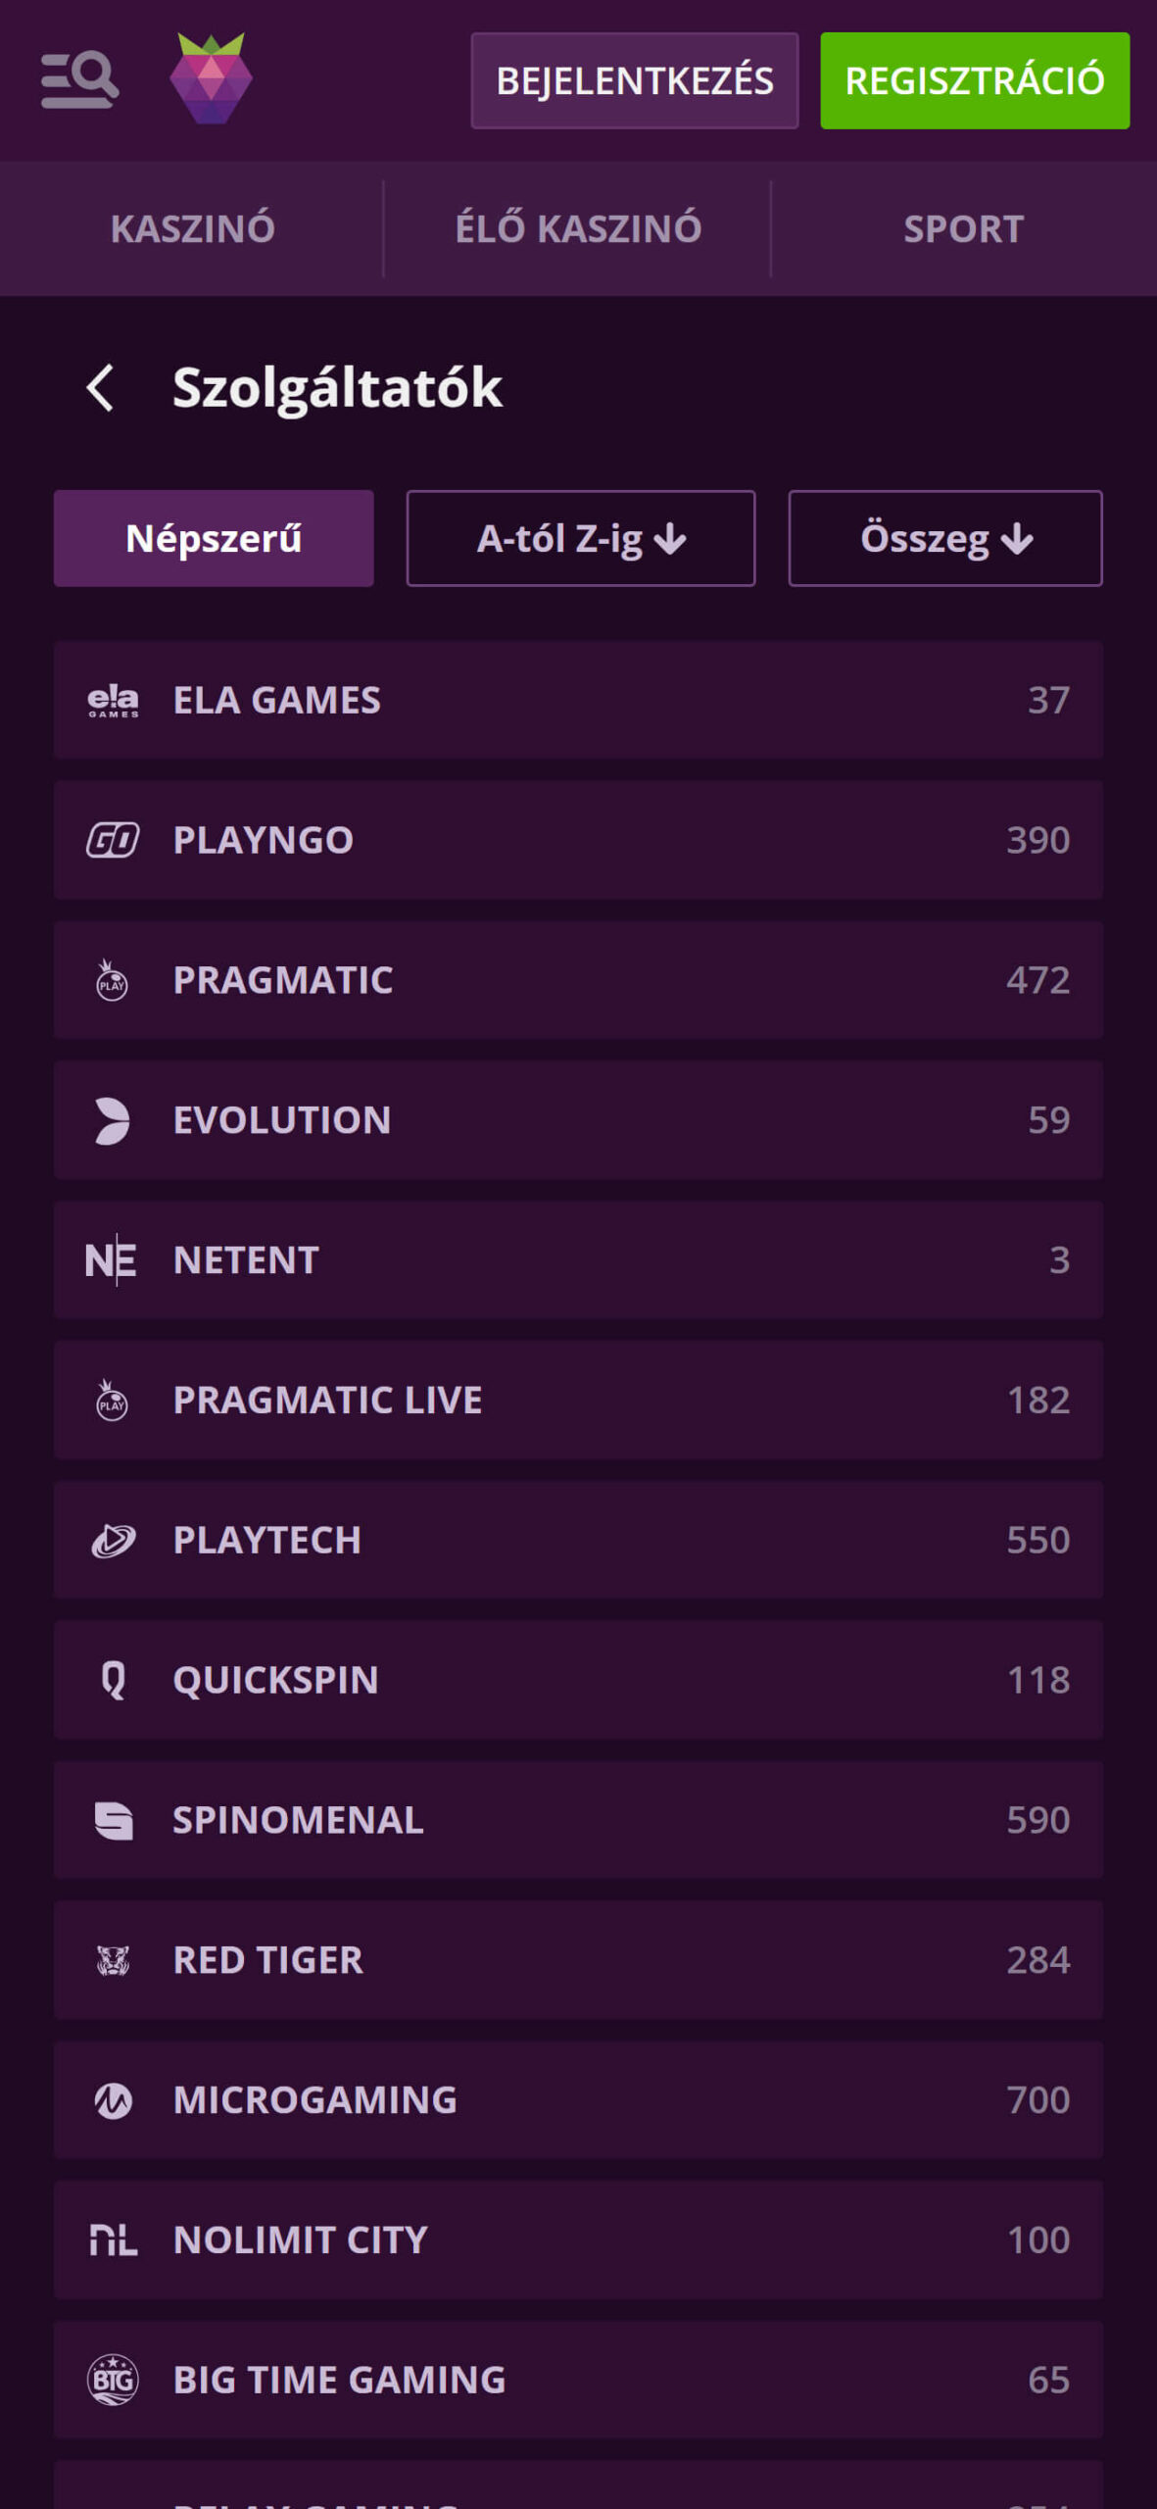Switch to the Élő Kaszinó tab
This screenshot has width=1157, height=2509.
click(578, 228)
